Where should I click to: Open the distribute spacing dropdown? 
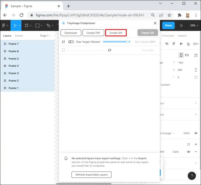tap(196, 44)
